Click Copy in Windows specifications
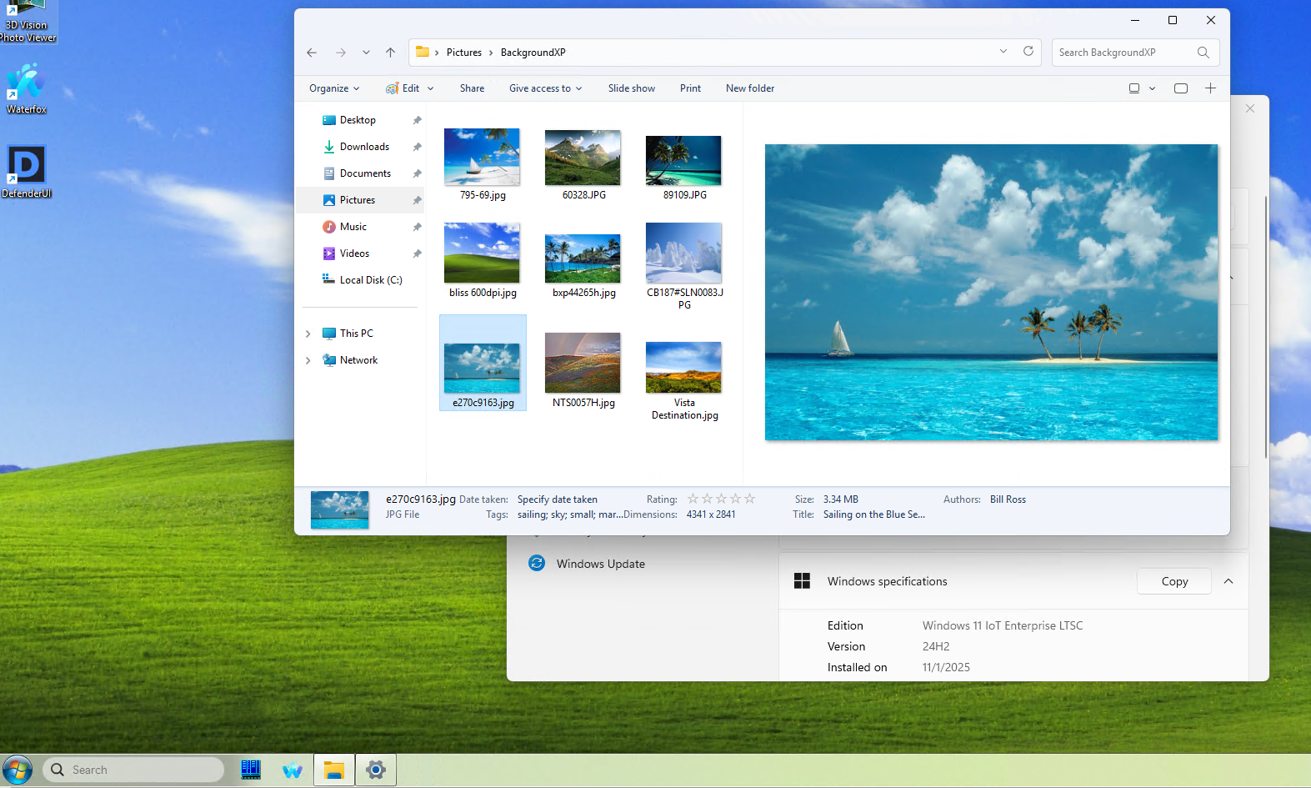The image size is (1311, 788). tap(1174, 581)
